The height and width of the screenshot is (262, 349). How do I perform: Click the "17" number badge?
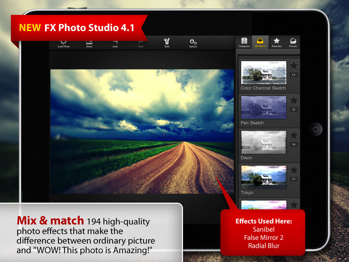[293, 179]
